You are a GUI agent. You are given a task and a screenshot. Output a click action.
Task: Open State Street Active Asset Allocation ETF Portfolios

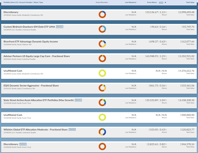38,100
